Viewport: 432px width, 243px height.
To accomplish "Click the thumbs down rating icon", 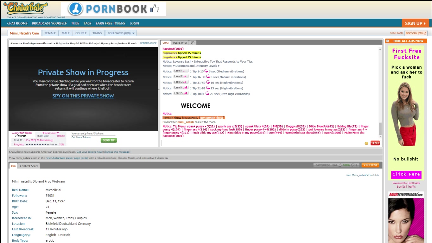I will (x=353, y=165).
